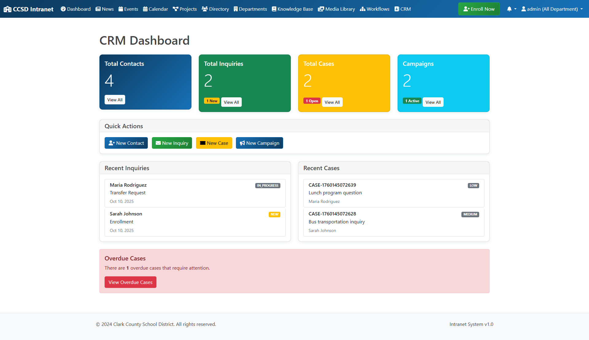Click the Calendar icon in navbar

click(x=145, y=9)
